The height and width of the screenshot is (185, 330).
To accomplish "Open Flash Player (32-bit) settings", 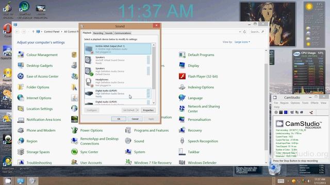I will pos(198,77).
